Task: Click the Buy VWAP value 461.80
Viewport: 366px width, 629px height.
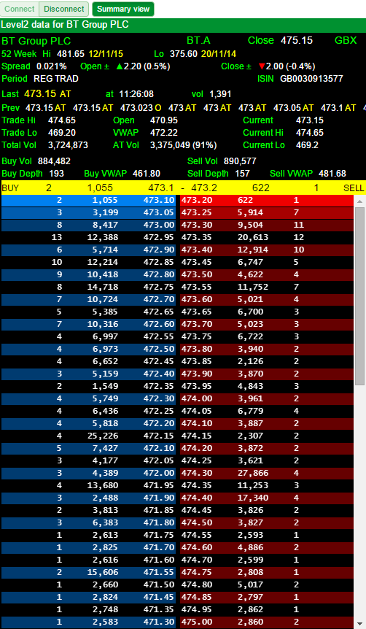Action: [x=147, y=174]
